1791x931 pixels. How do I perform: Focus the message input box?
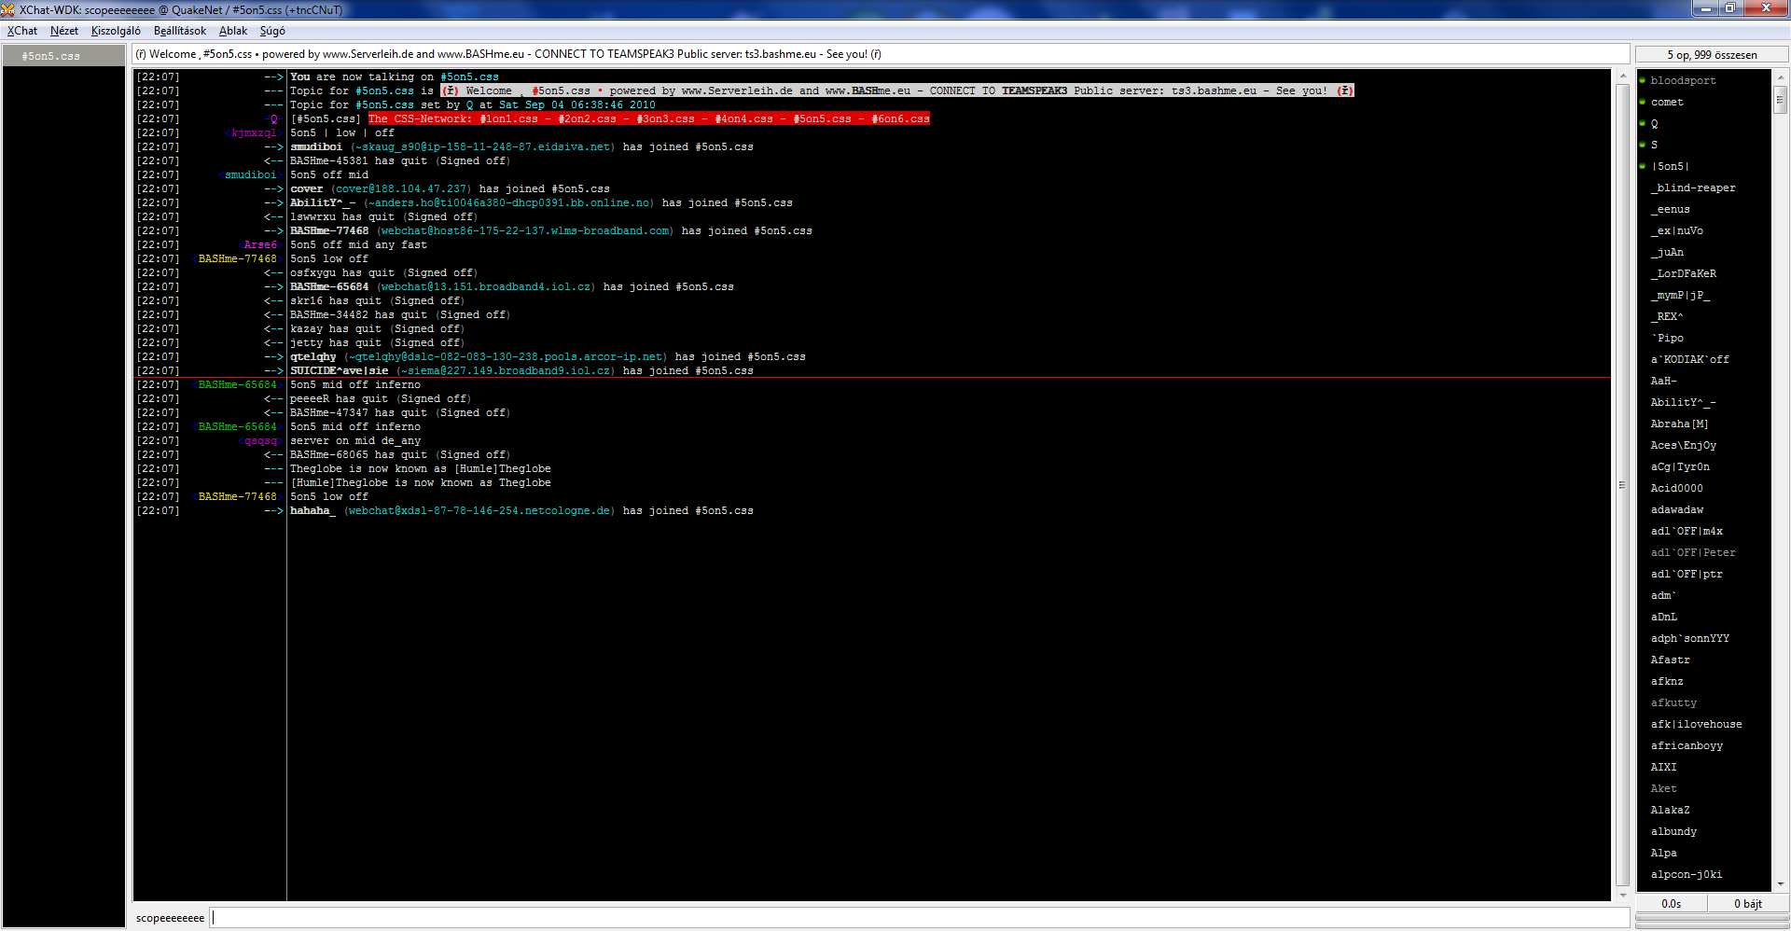[x=919, y=917]
